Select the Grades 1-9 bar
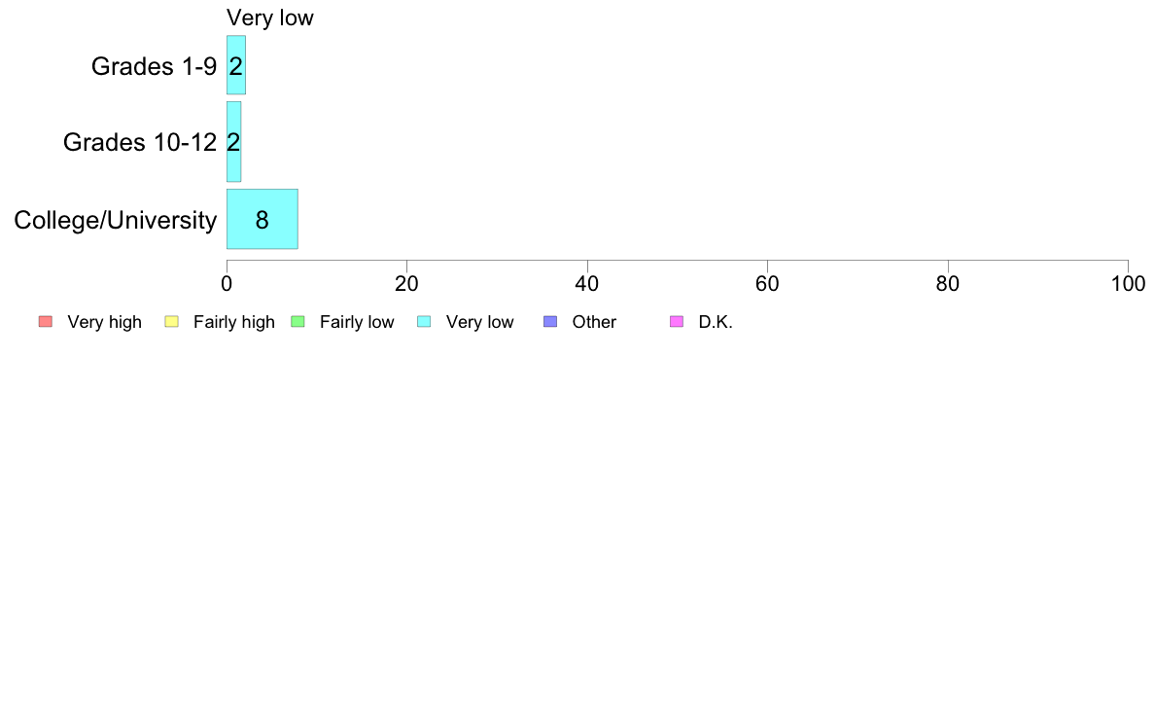The height and width of the screenshot is (716, 1155). point(235,65)
